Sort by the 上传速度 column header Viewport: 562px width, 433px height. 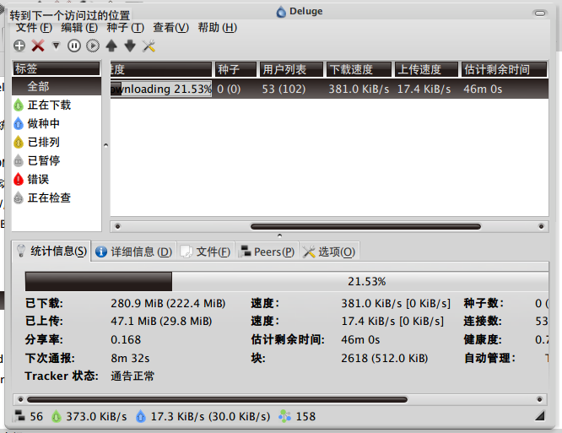[426, 69]
